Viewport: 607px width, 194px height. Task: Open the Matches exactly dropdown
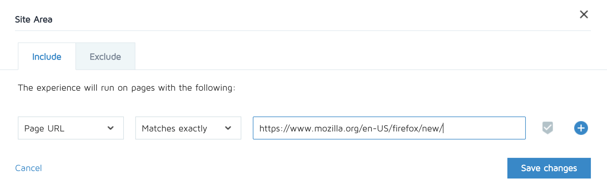[188, 128]
